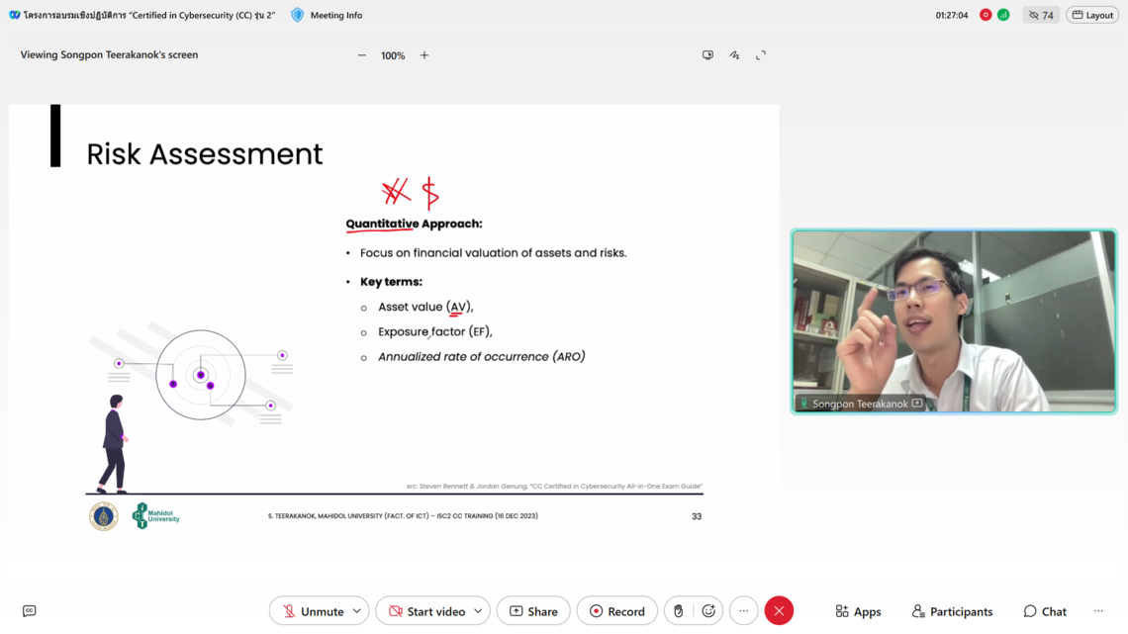Open the Chat panel
1128x634 pixels.
click(1045, 611)
